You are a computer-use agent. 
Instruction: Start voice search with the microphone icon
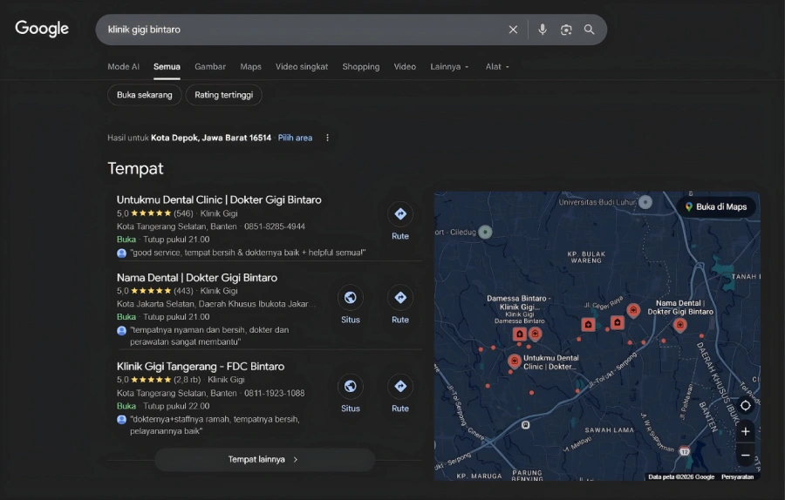coord(543,30)
